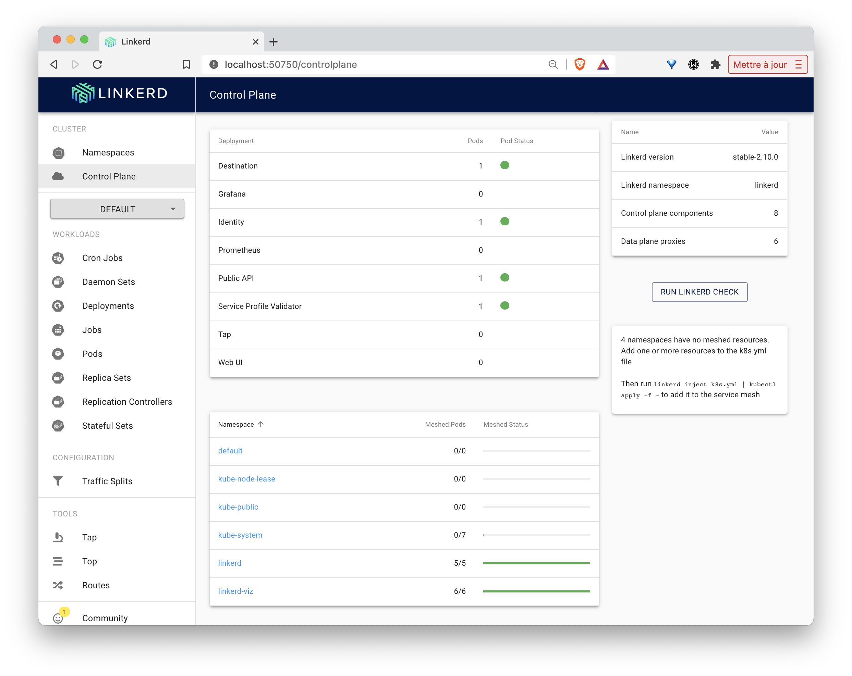
Task: Click the Meshed Pods column header
Action: (445, 424)
